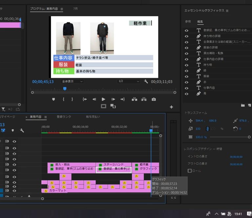Open the 全体表示 zoom dropdown
The height and width of the screenshot is (218, 252).
[x=72, y=81]
